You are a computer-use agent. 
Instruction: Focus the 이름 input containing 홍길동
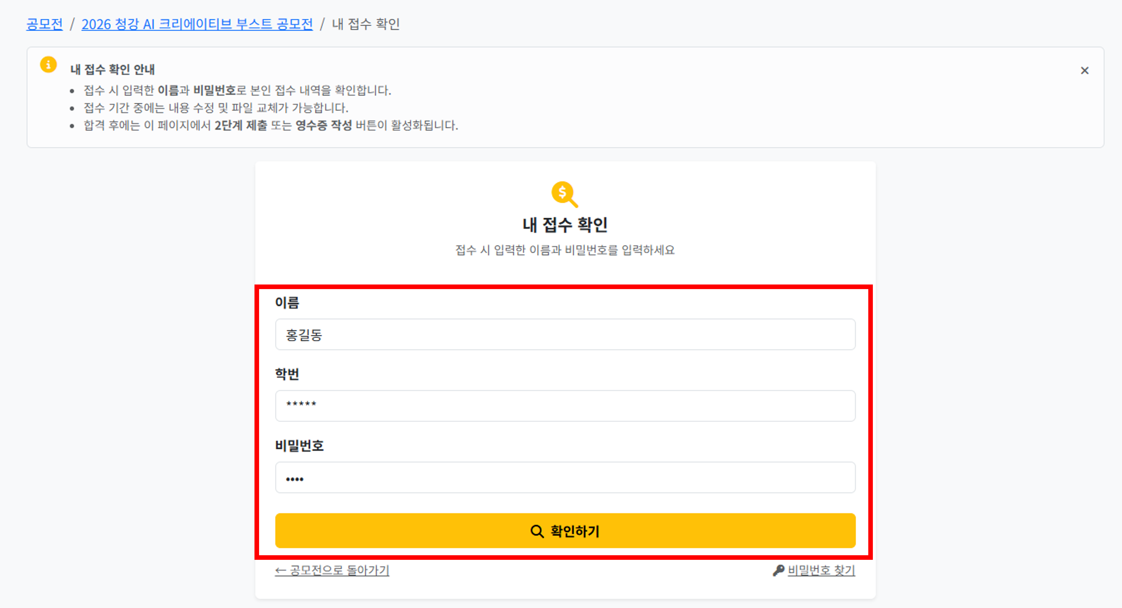tap(565, 334)
